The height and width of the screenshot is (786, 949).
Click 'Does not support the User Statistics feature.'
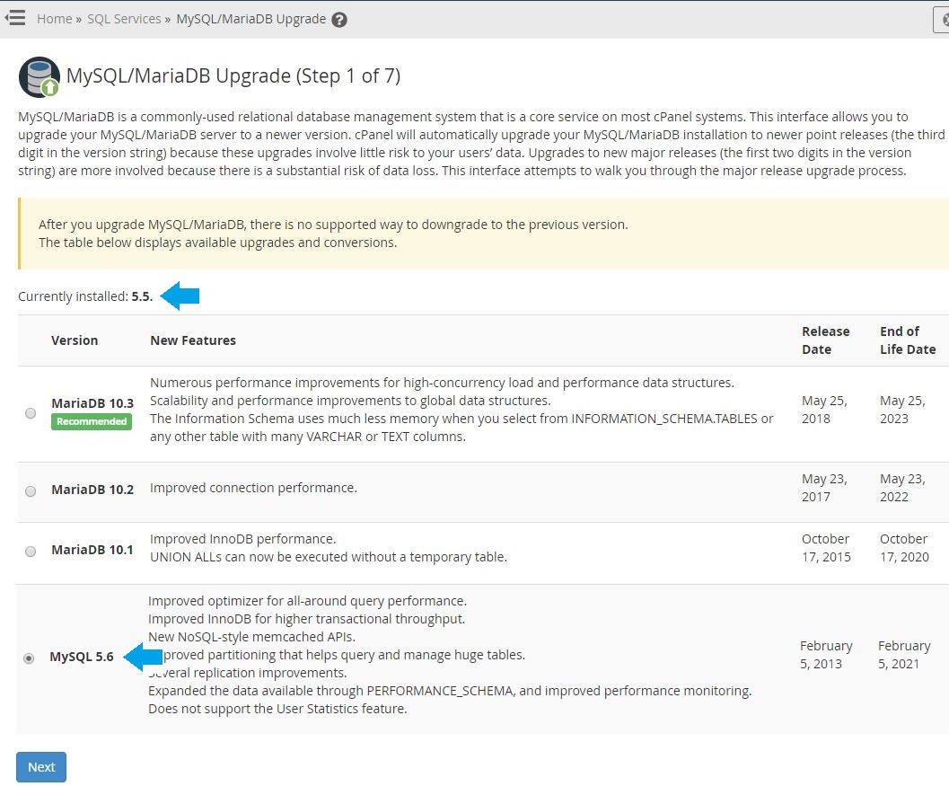point(277,709)
